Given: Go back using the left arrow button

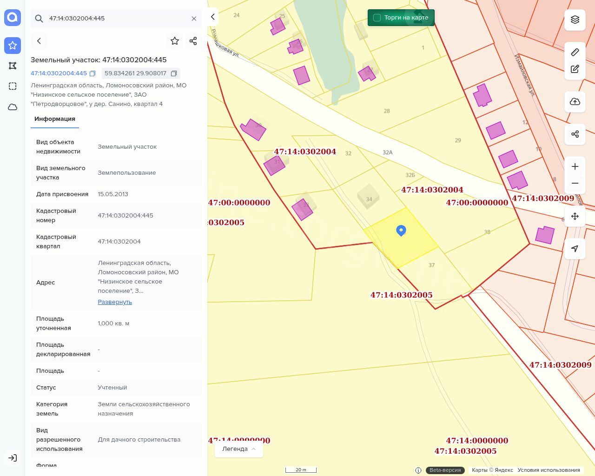Looking at the screenshot, I should (39, 41).
